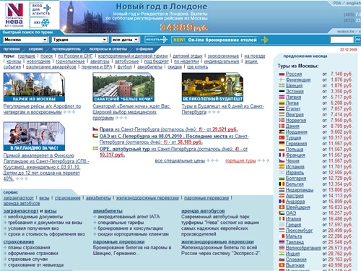Click the Denmark flag icon
Image resolution: width=361 pixels, height=271 pixels.
(x=282, y=126)
